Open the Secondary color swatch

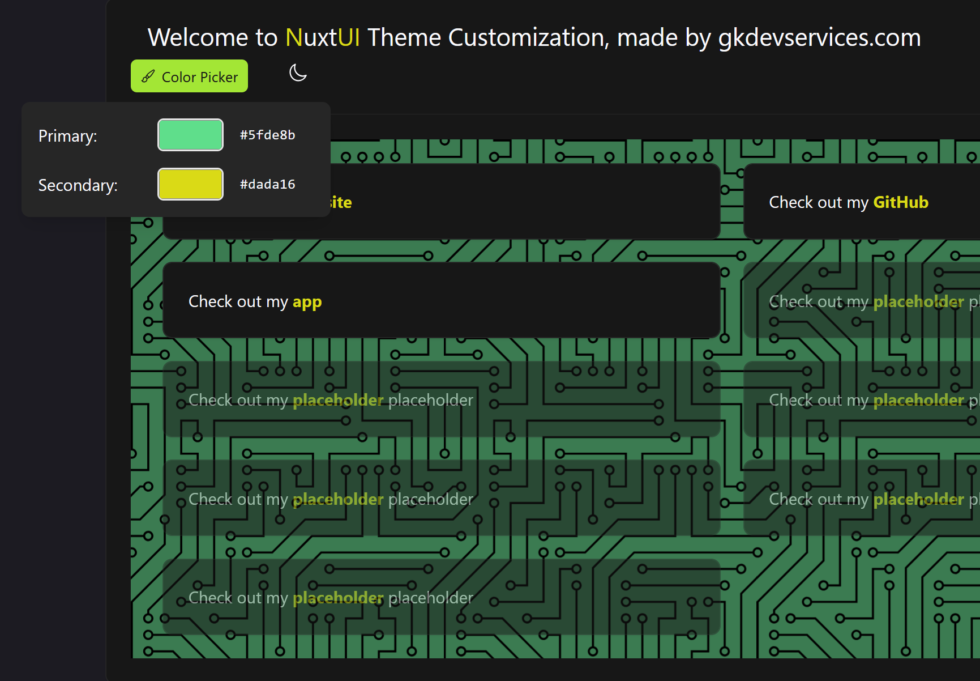point(190,184)
